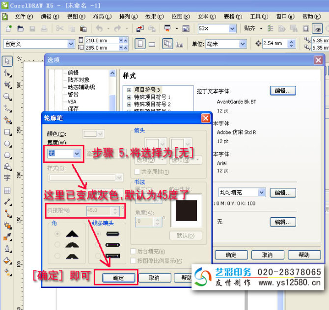Tick the 按图像比例显示 checkbox
329x310 pixels.
[x=134, y=261]
